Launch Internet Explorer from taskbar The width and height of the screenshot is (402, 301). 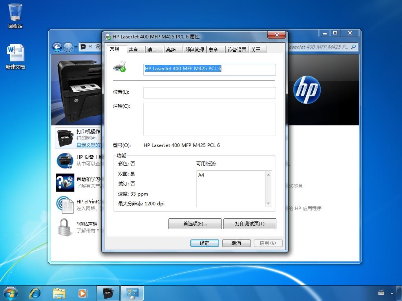point(35,293)
